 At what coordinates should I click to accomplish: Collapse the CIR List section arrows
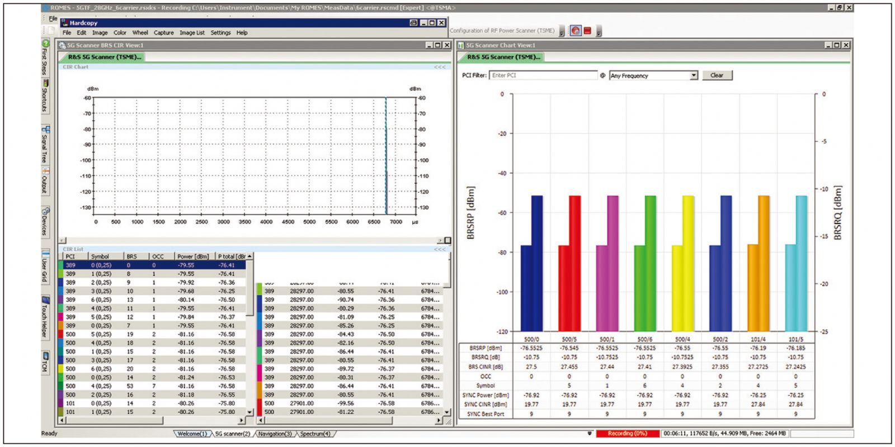440,249
